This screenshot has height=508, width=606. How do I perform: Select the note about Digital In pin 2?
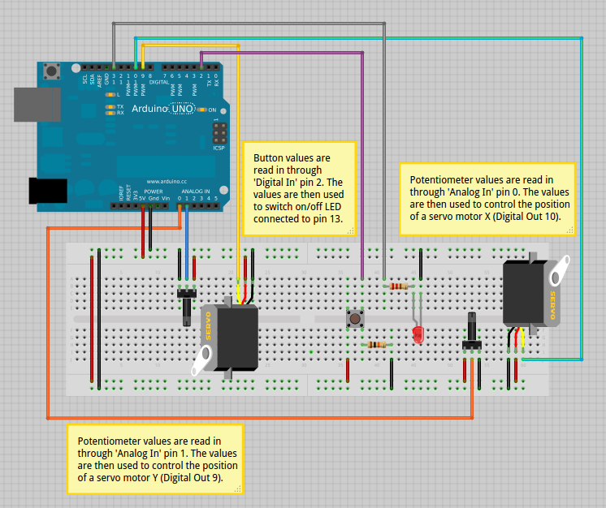(x=299, y=188)
